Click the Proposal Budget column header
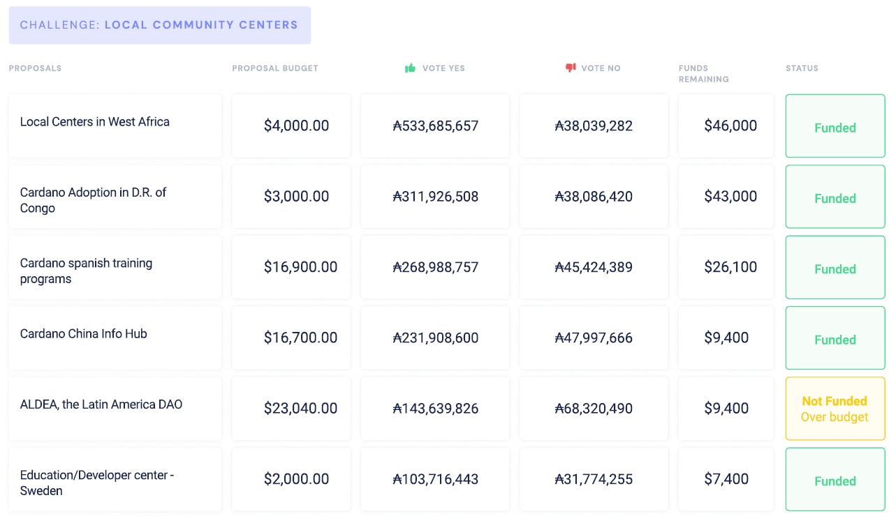The width and height of the screenshot is (889, 516). point(275,68)
